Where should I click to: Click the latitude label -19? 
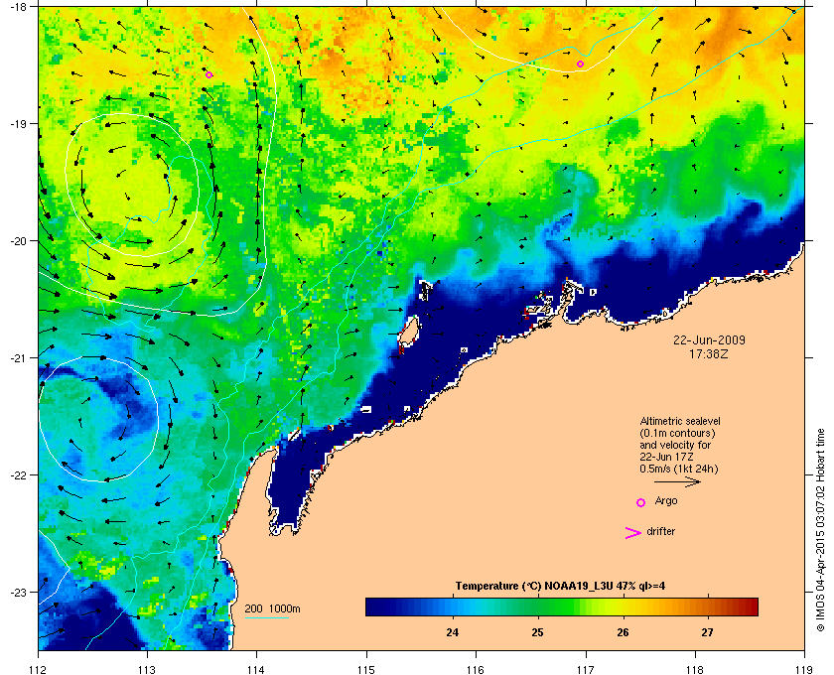click(x=18, y=124)
